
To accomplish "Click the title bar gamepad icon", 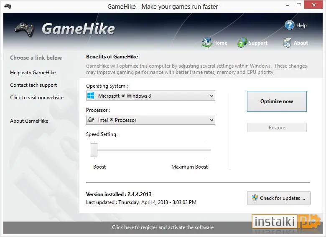I will coord(8,6).
